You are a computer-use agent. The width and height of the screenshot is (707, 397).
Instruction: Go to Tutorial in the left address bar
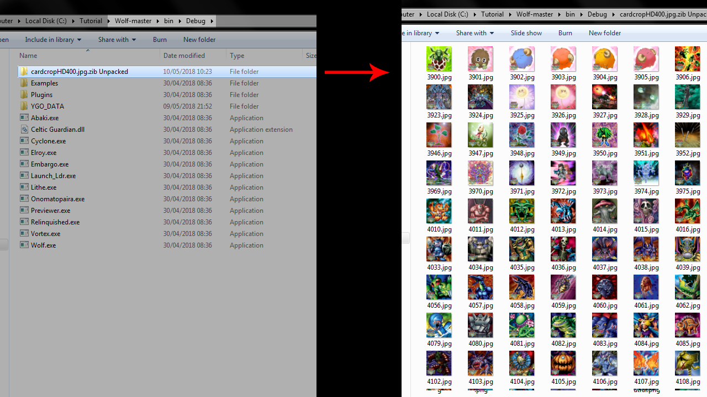(91, 21)
